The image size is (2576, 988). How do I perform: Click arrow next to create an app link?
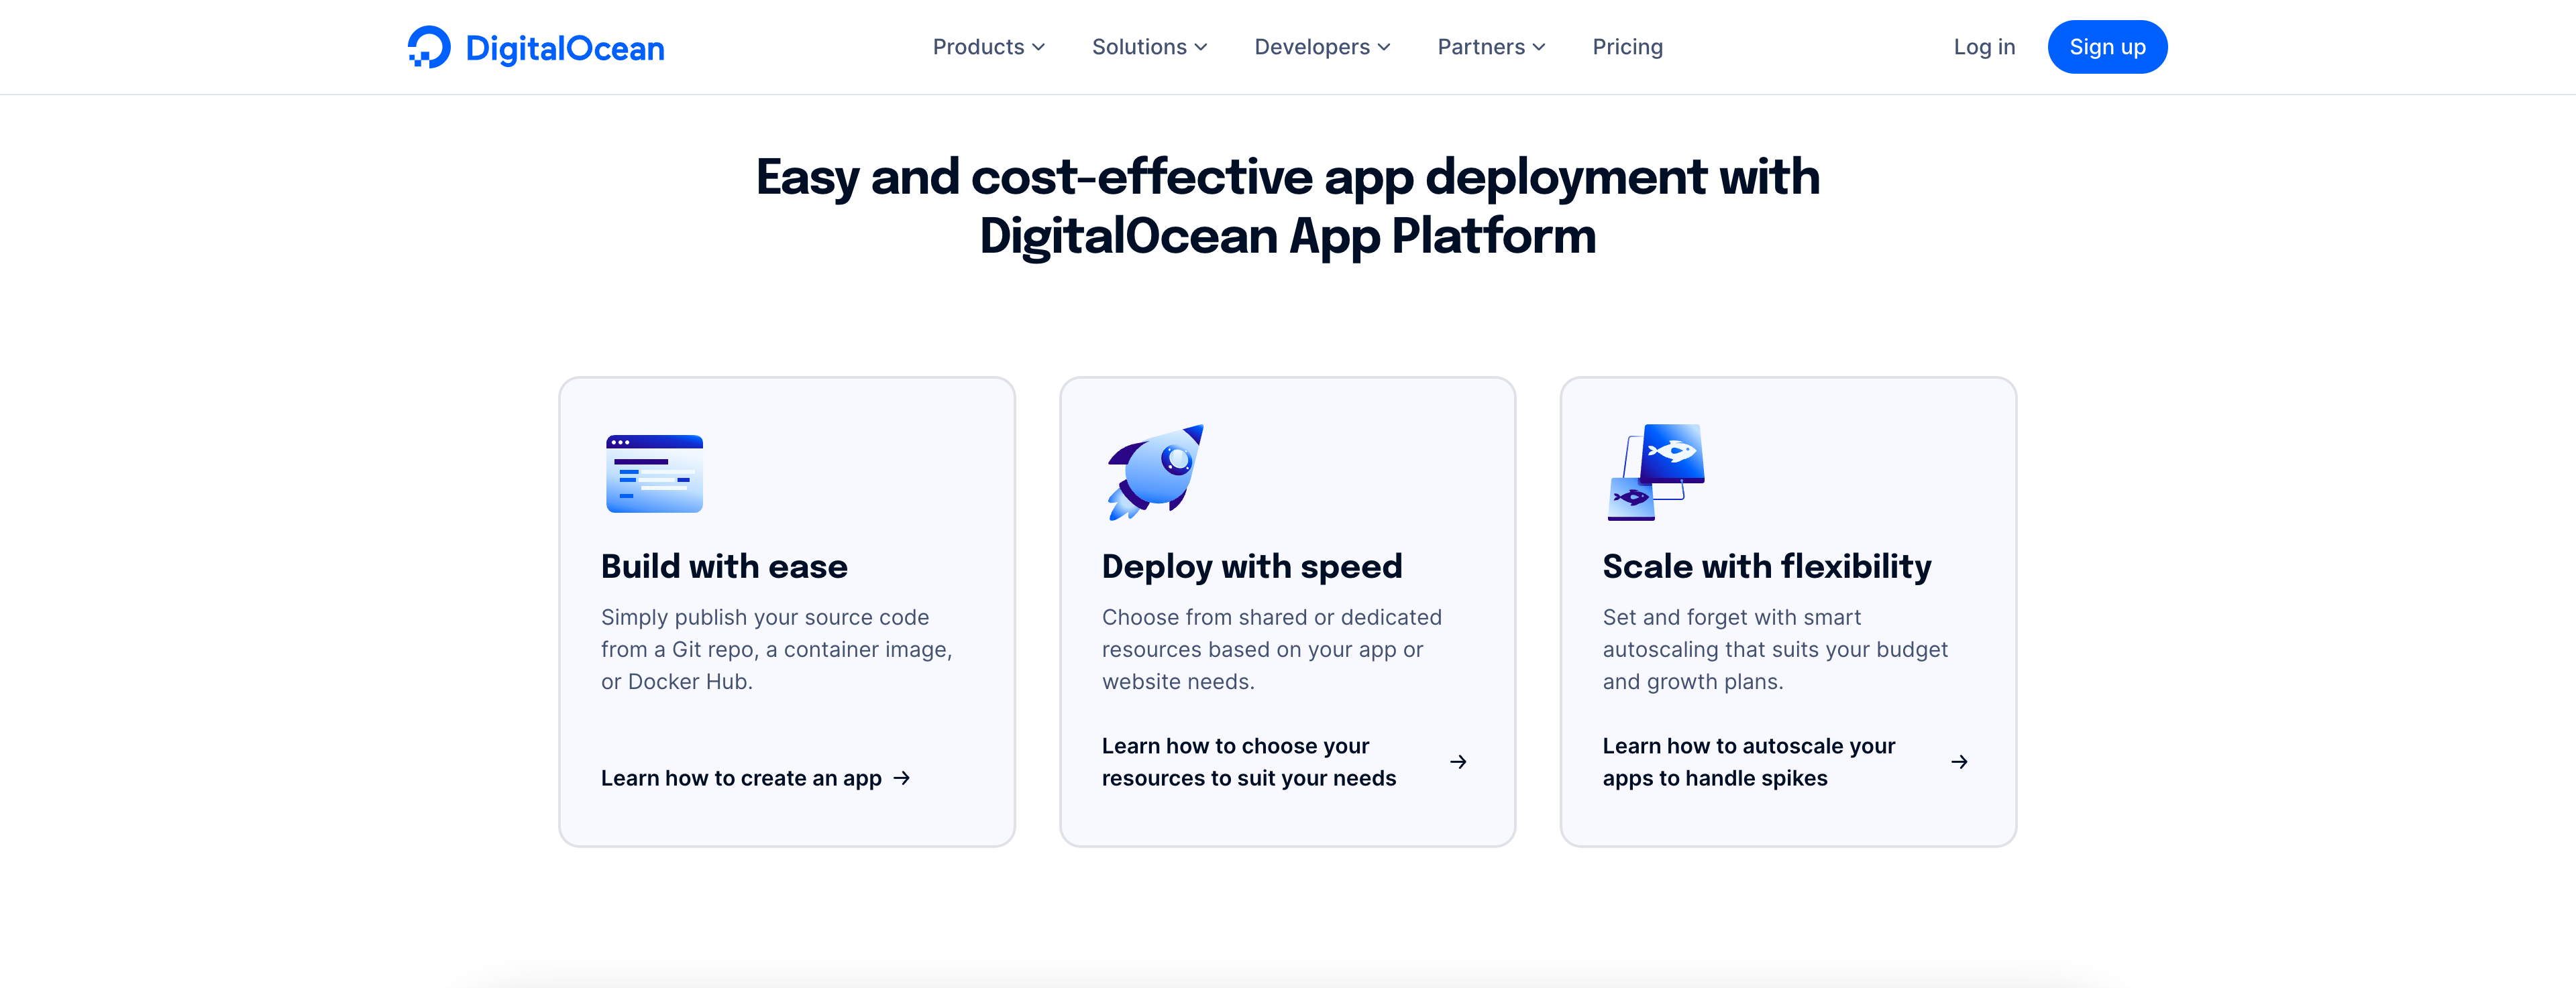(x=902, y=778)
